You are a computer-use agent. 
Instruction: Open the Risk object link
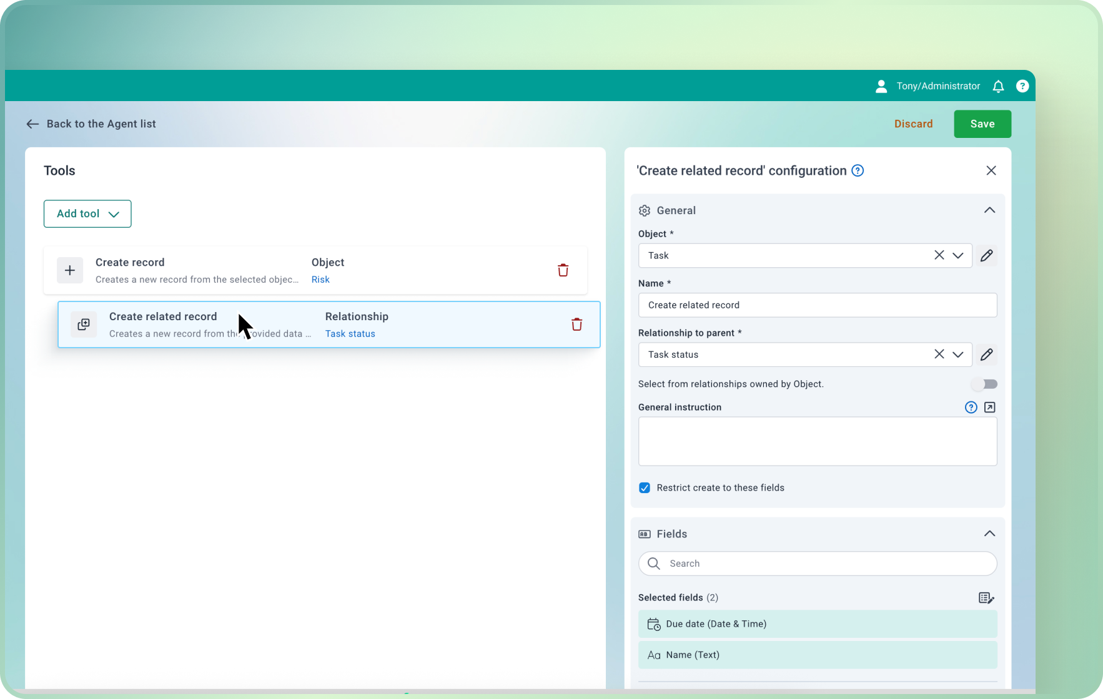click(x=320, y=279)
